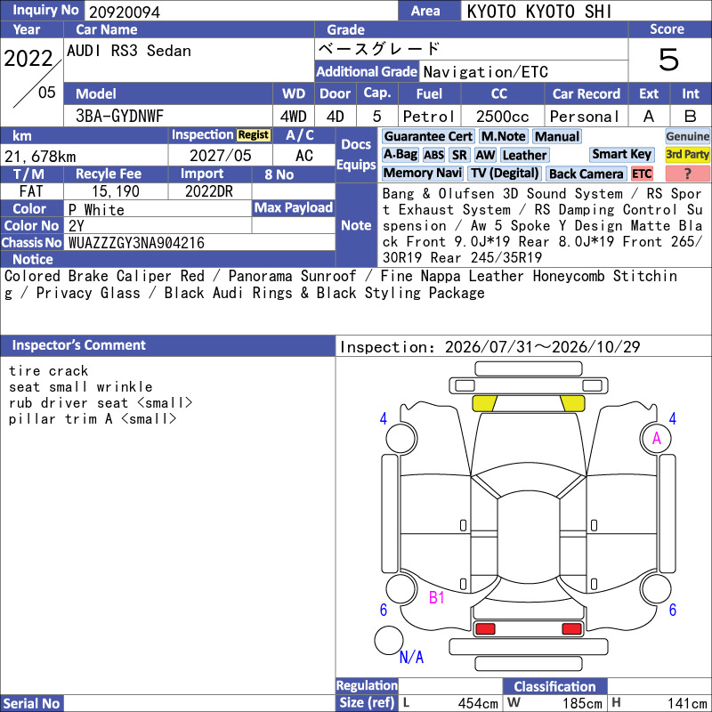Viewport: 712px width, 712px height.
Task: Click the seat small wrinkle comment
Action: (80, 387)
